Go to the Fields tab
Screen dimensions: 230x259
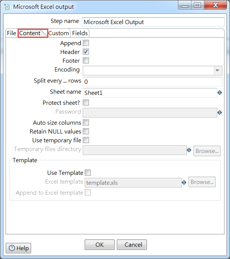pyautogui.click(x=80, y=33)
